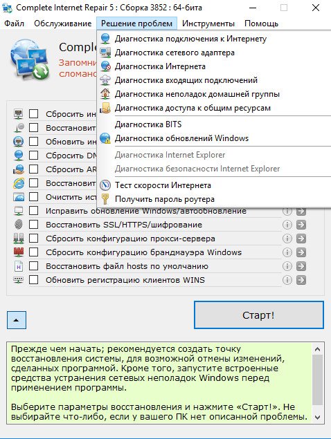The height and width of the screenshot is (439, 331).
Task: Select the key icon for router password
Action: click(x=105, y=199)
